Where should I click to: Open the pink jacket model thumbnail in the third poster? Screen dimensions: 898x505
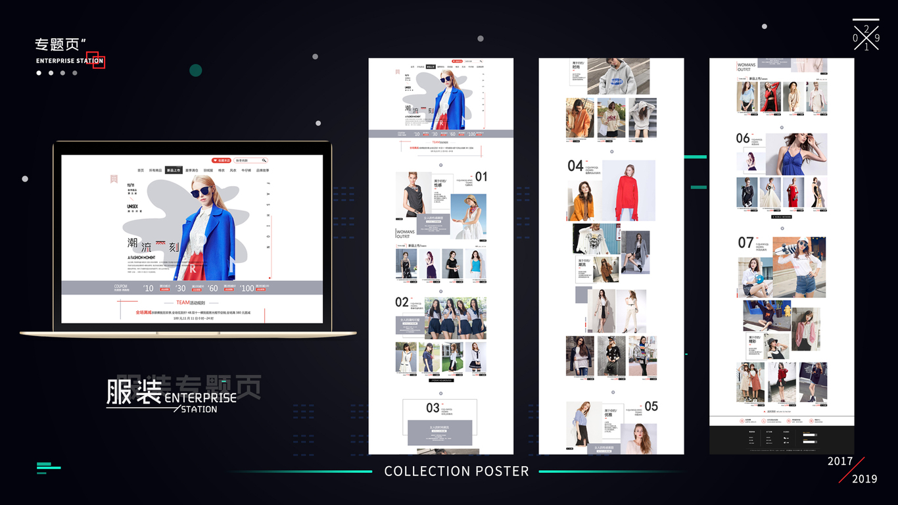805,329
